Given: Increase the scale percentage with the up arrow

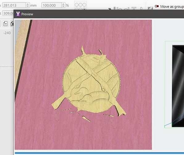Looking at the screenshot, I should click(63, 4).
